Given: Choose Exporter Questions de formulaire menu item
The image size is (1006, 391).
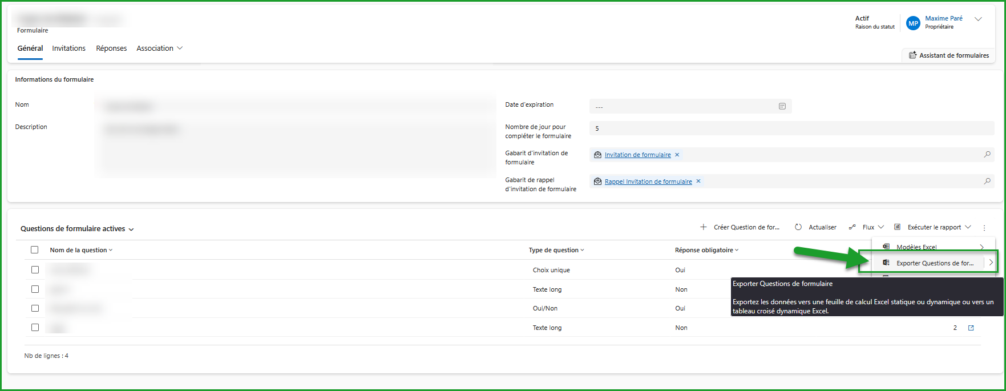Looking at the screenshot, I should coord(934,263).
